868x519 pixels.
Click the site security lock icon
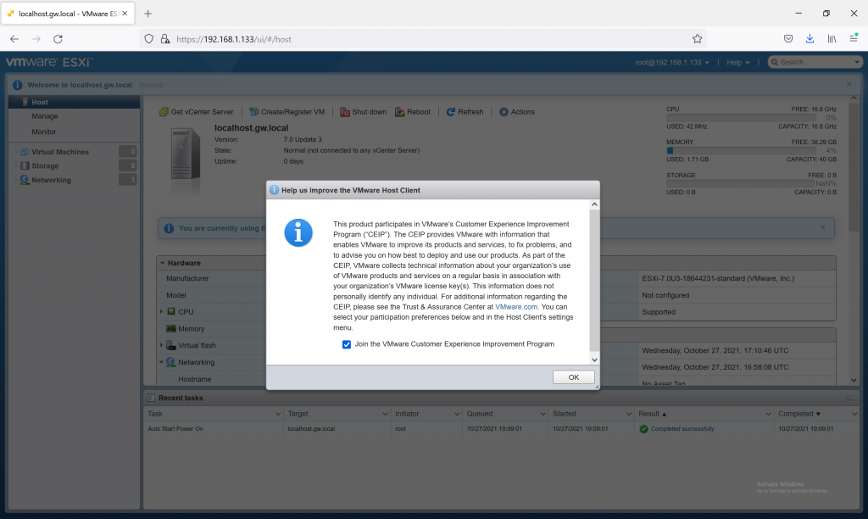coord(165,39)
